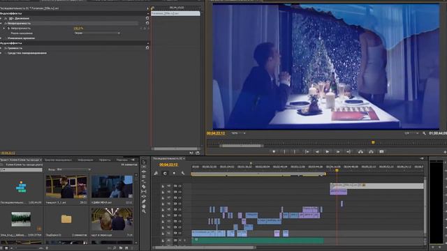Switch to Эффекты tab

105,160
